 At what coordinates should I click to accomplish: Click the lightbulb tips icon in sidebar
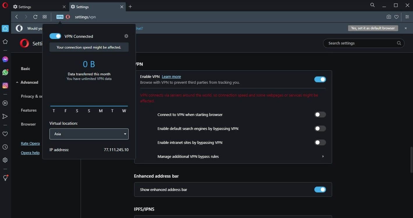tap(5, 178)
